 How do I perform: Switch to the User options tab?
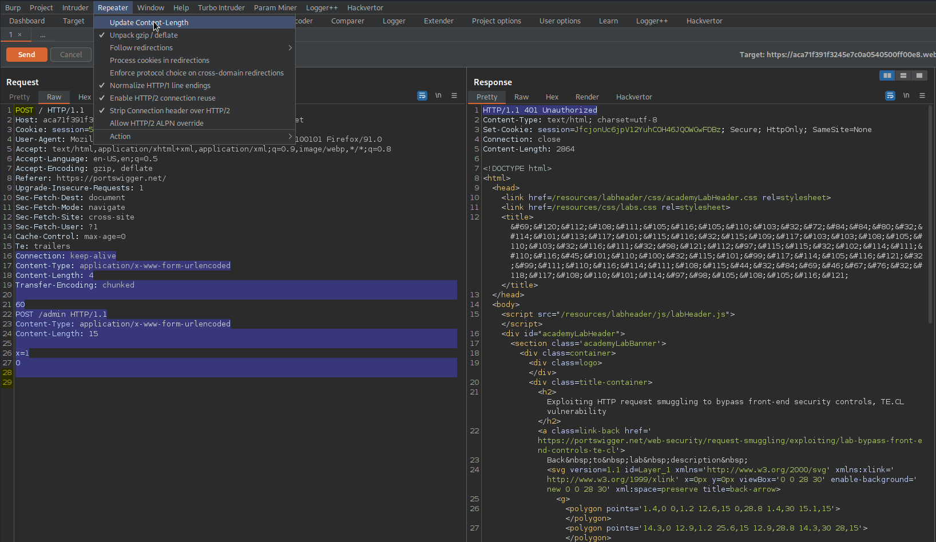point(560,21)
